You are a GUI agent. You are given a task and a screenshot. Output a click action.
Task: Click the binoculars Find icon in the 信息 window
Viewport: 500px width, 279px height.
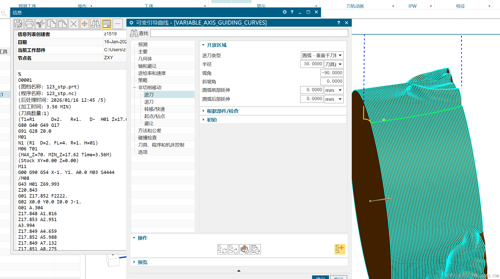pyautogui.click(x=95, y=24)
